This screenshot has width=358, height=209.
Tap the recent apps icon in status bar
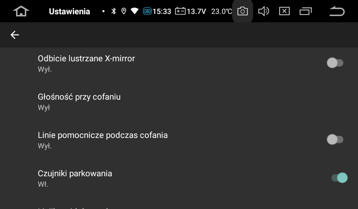[306, 11]
